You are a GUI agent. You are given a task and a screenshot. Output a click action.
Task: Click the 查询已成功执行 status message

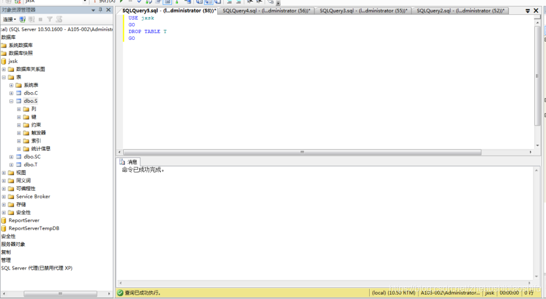[143, 293]
